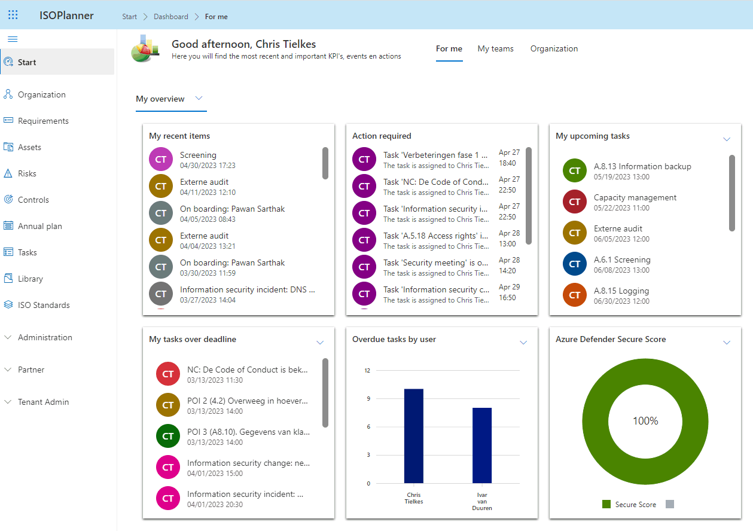Switch to the My teams tab
The width and height of the screenshot is (753, 531).
pos(495,48)
